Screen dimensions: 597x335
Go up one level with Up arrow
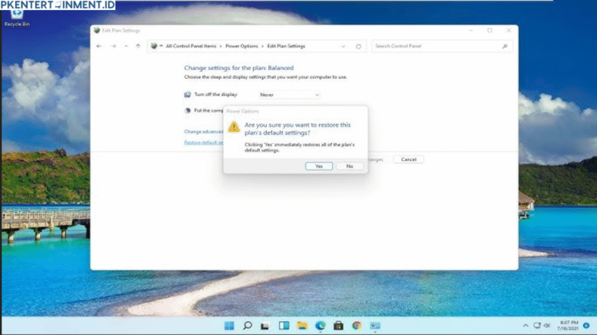point(138,46)
